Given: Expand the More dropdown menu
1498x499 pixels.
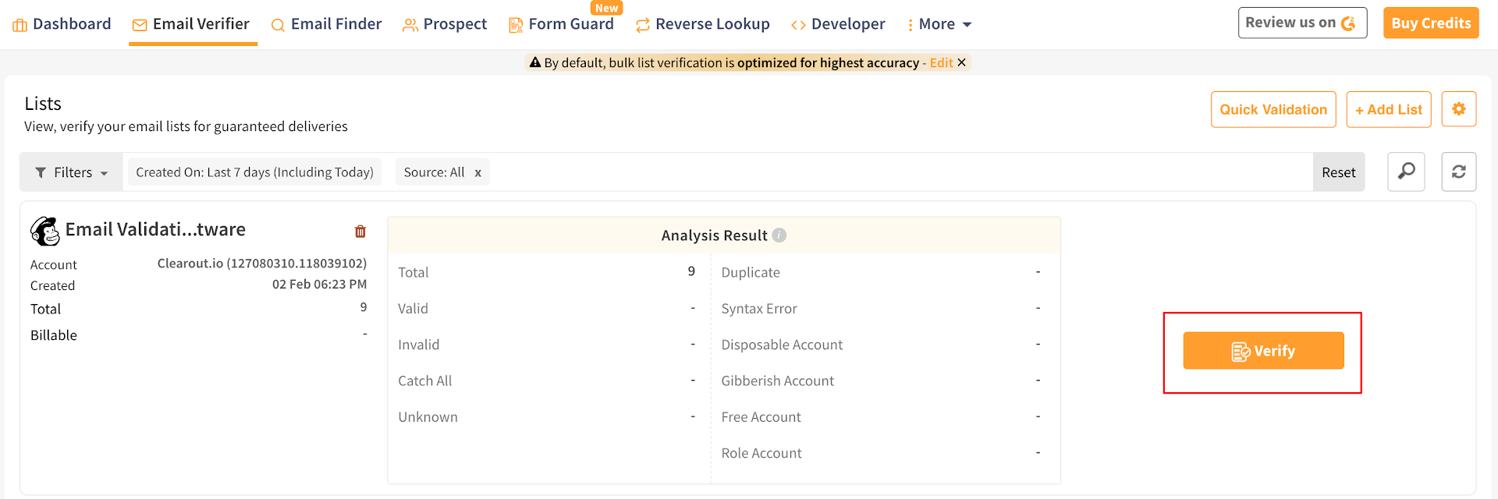Looking at the screenshot, I should [x=940, y=24].
